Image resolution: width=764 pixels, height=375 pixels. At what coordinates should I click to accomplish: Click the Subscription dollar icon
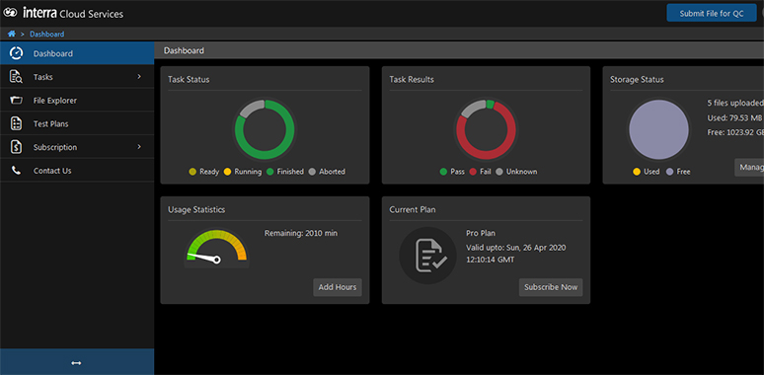[16, 147]
